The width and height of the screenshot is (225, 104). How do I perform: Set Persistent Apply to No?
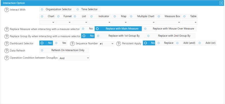click(x=149, y=43)
